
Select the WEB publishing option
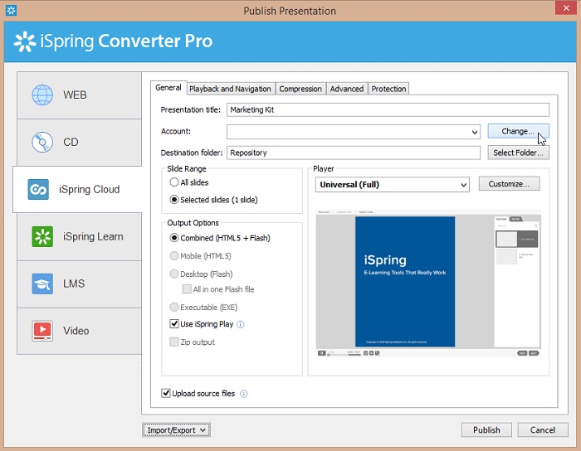[x=80, y=95]
